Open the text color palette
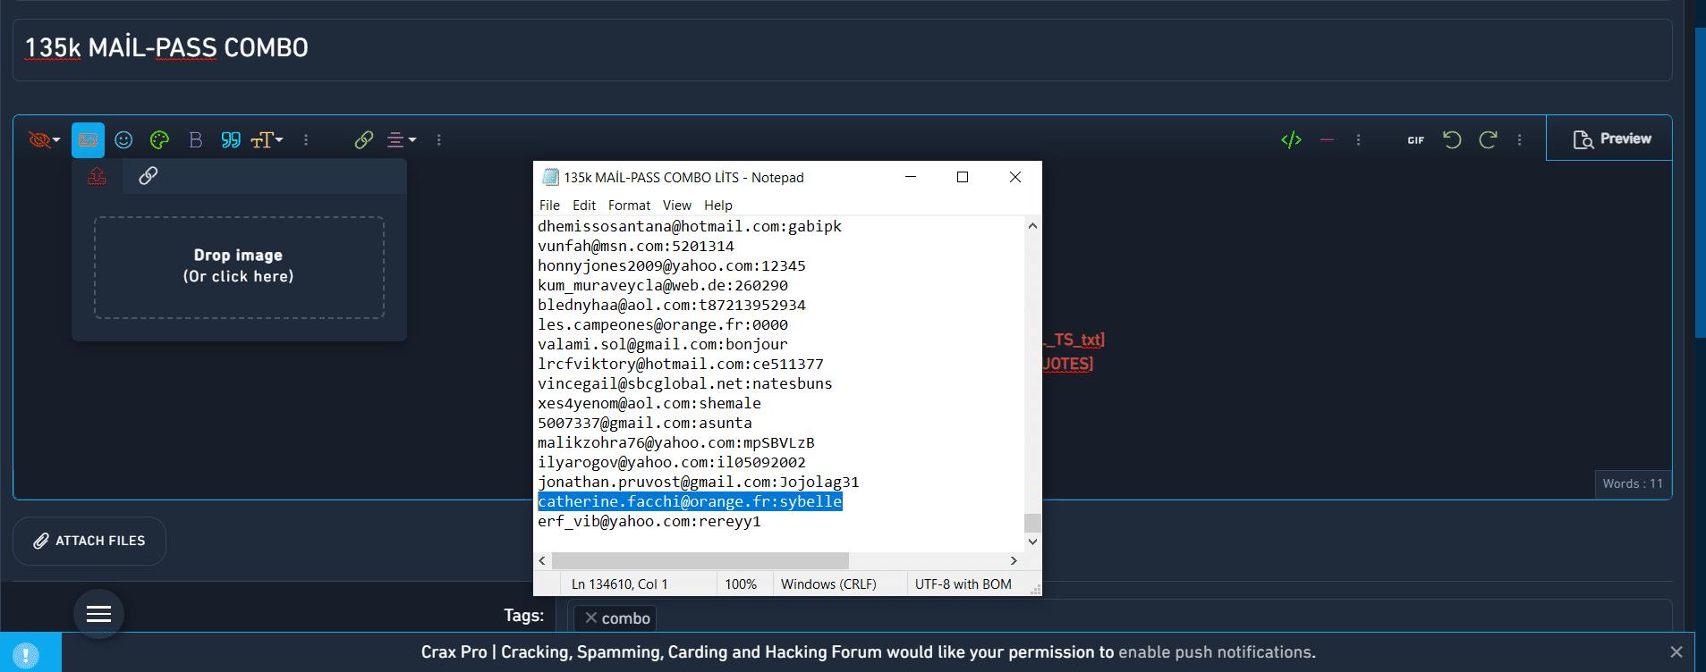Screen dimensions: 1706x672 click(159, 140)
